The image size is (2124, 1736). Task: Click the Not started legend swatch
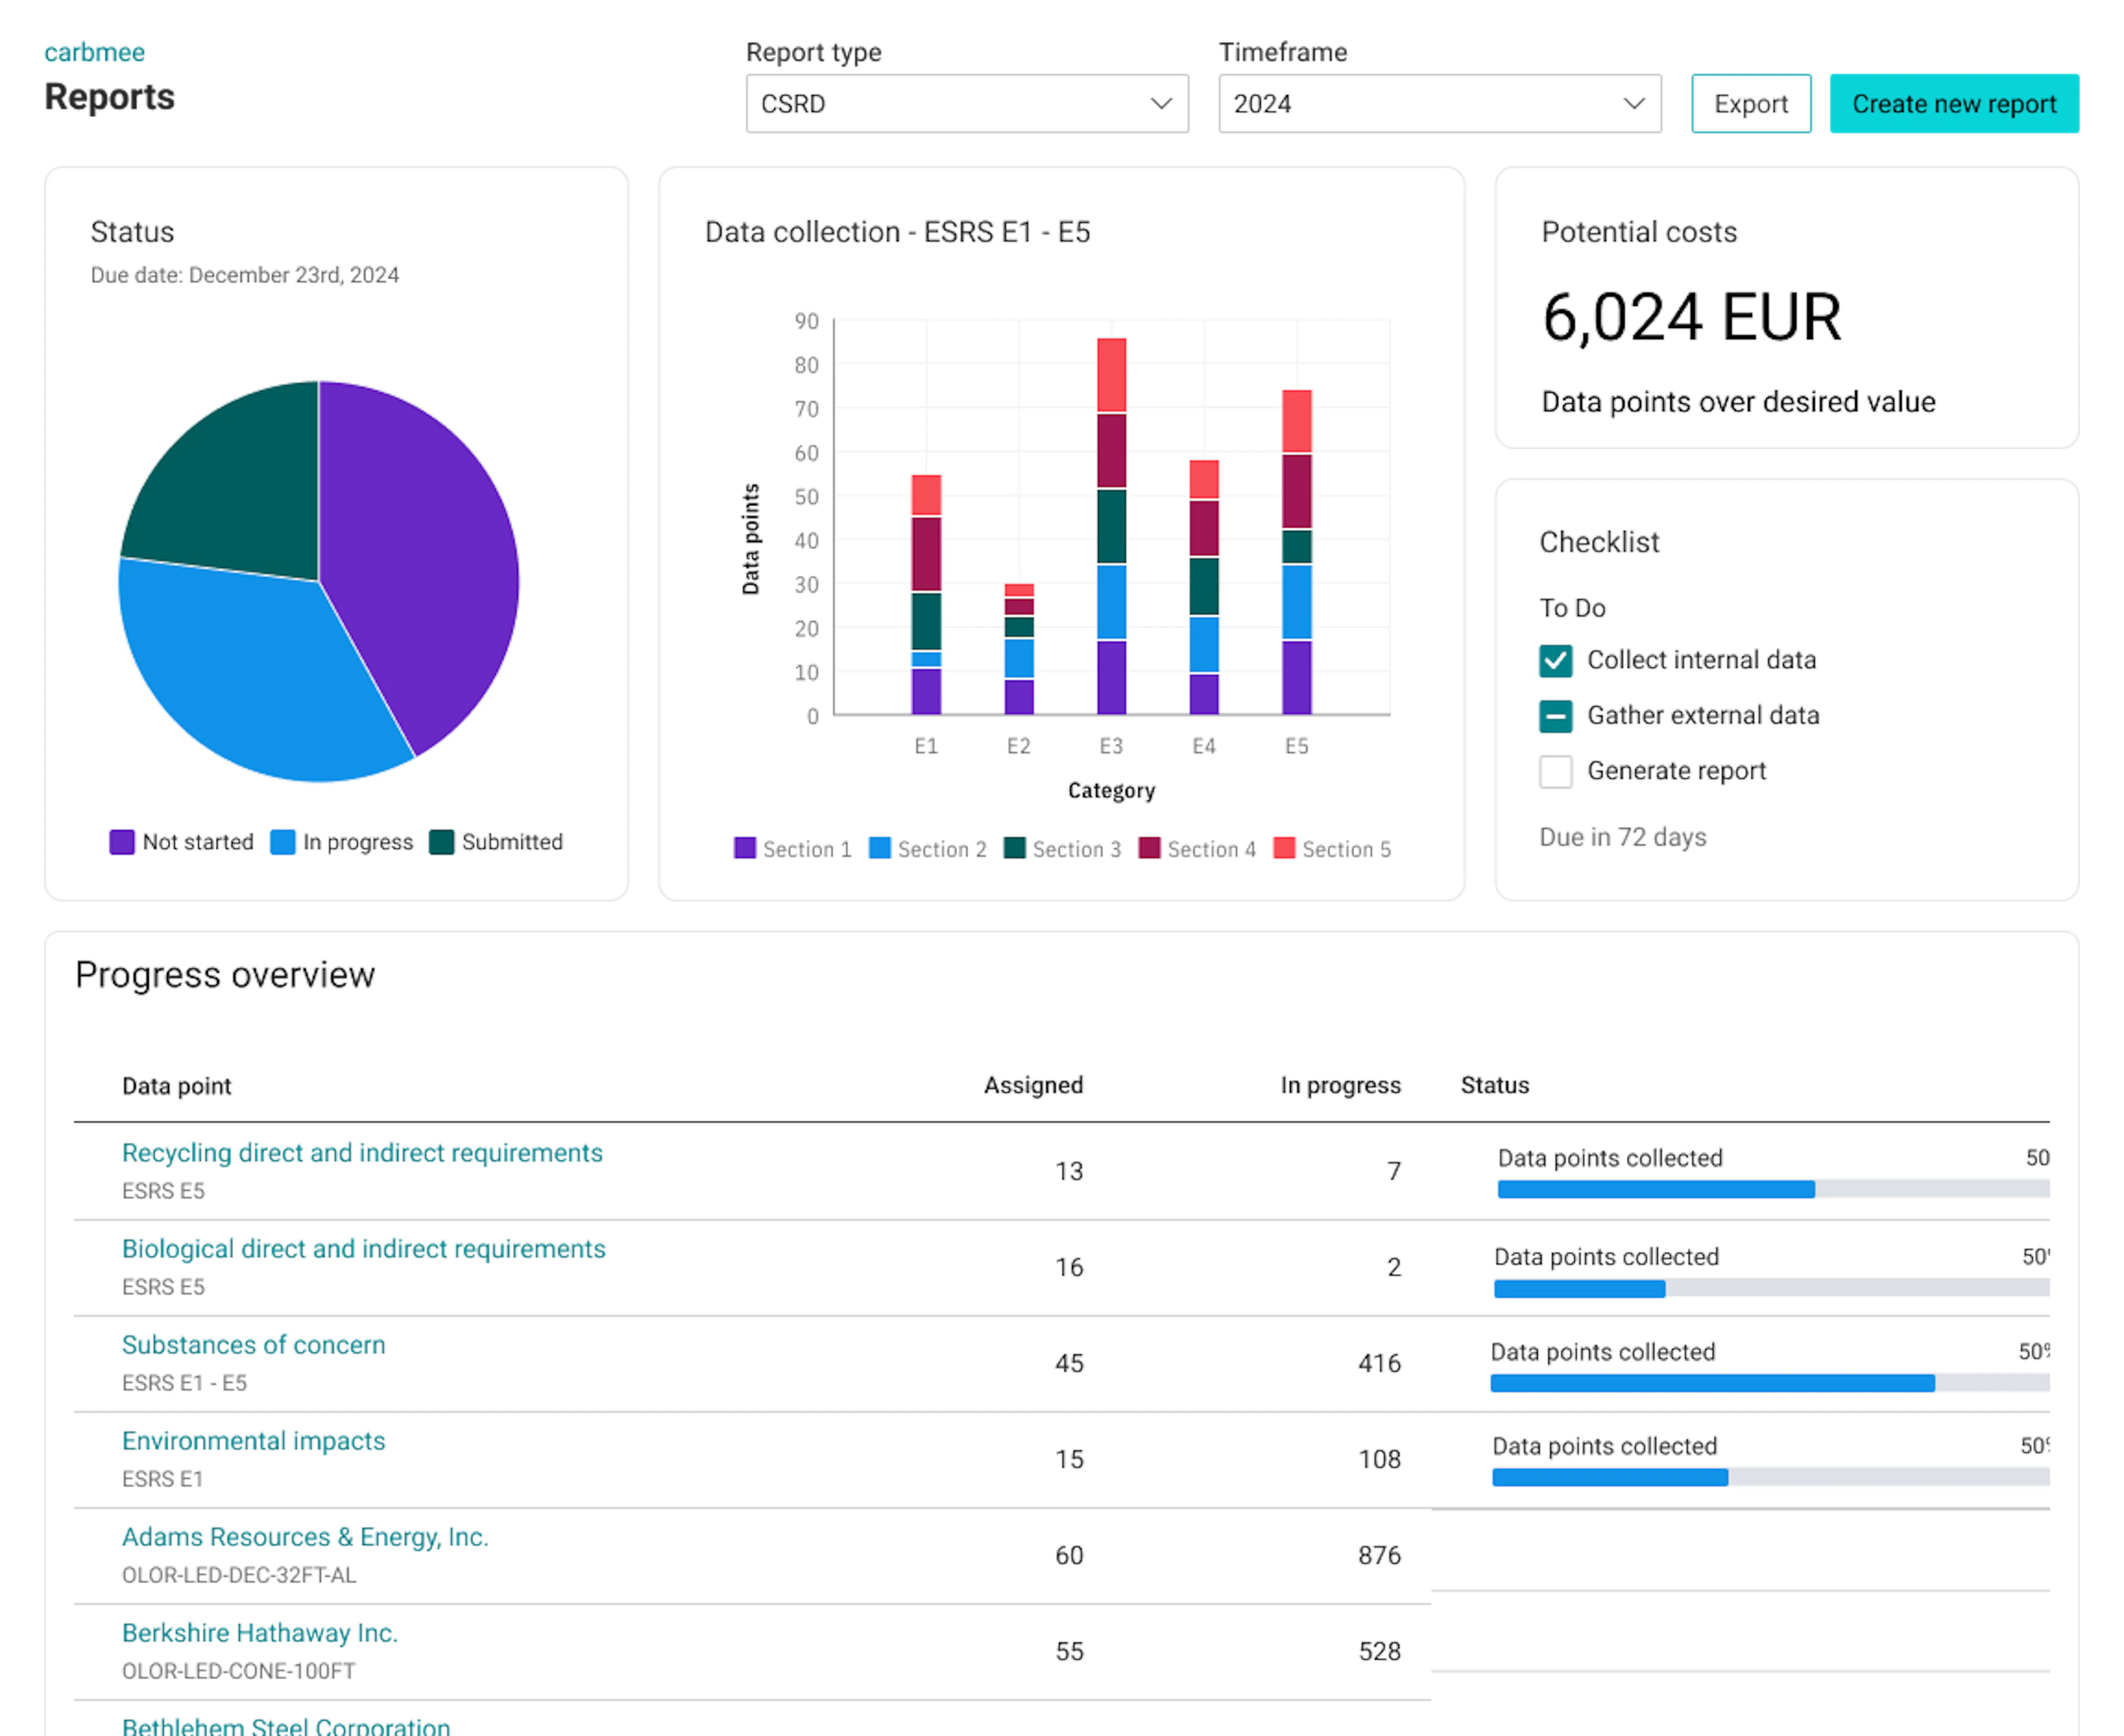coord(122,842)
